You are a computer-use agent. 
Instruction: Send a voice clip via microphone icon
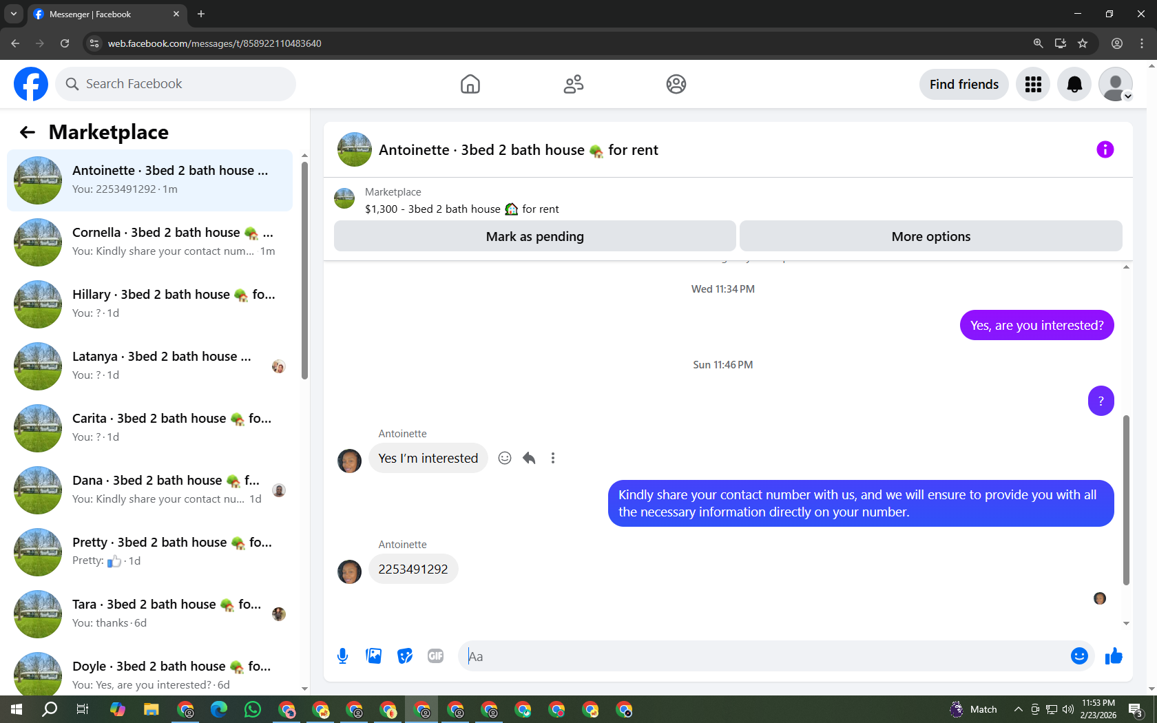342,656
